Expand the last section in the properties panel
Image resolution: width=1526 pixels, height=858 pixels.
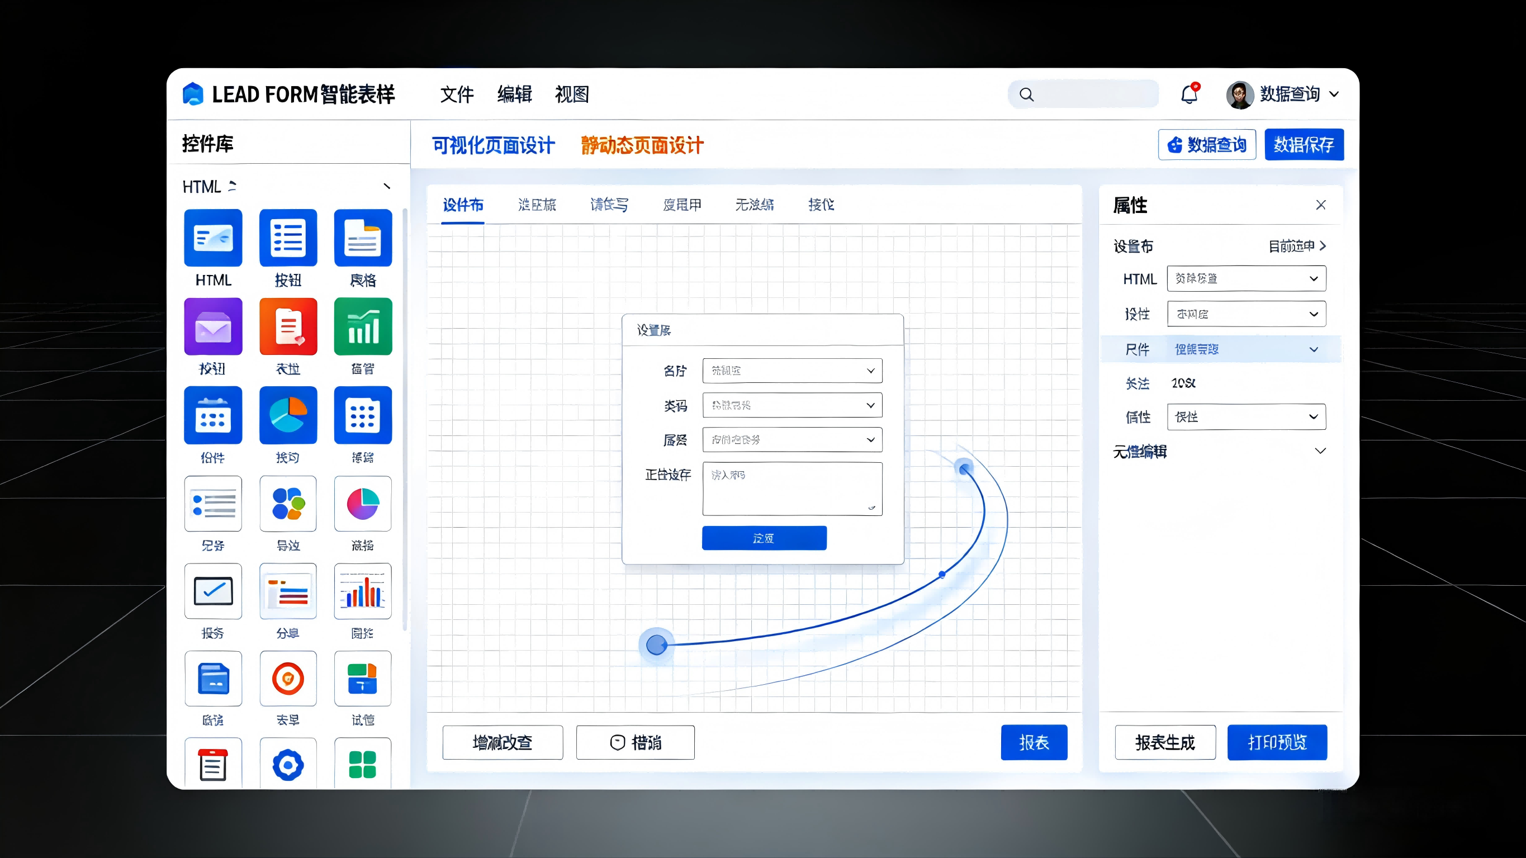(x=1320, y=451)
